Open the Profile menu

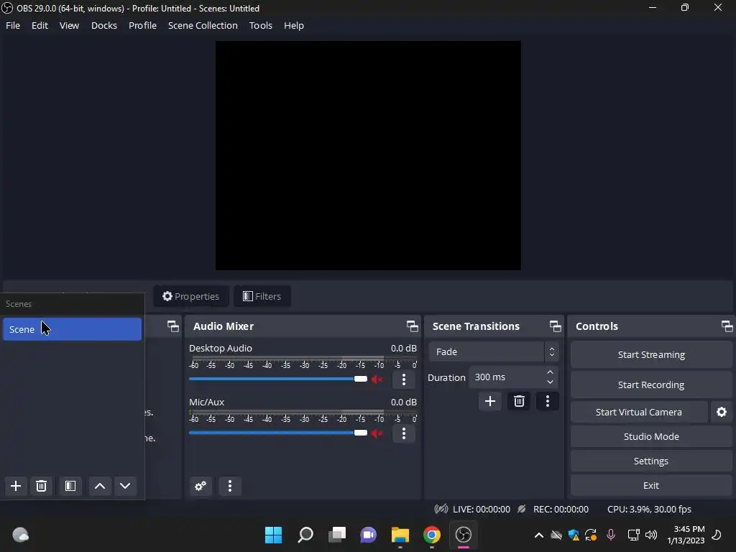143,25
